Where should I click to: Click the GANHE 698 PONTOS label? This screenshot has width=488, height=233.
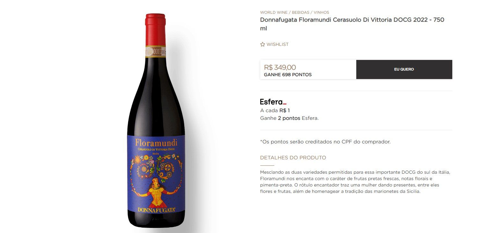(288, 75)
